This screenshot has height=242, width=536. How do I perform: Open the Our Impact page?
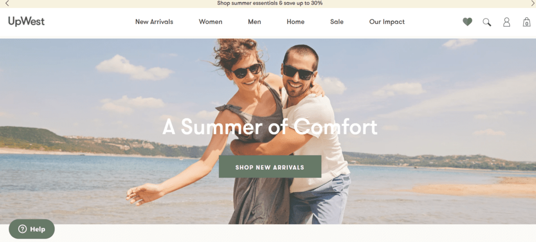pyautogui.click(x=387, y=22)
